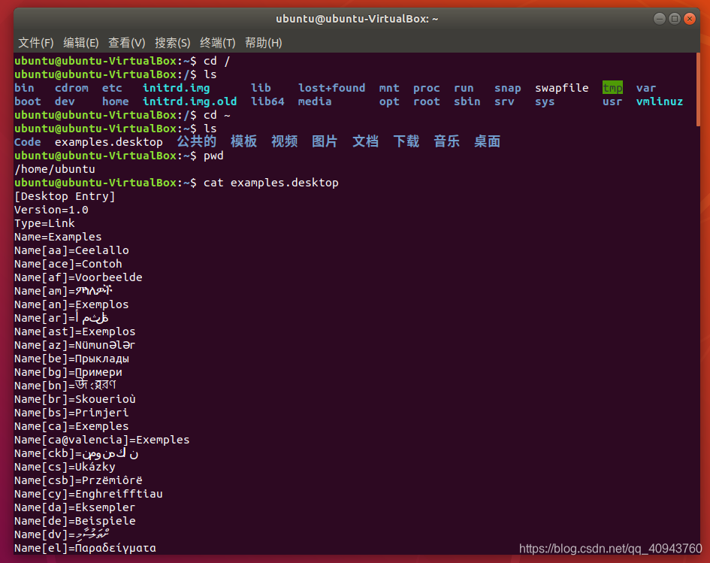Click the Name[ar] line
This screenshot has width=710, height=563.
(x=61, y=319)
